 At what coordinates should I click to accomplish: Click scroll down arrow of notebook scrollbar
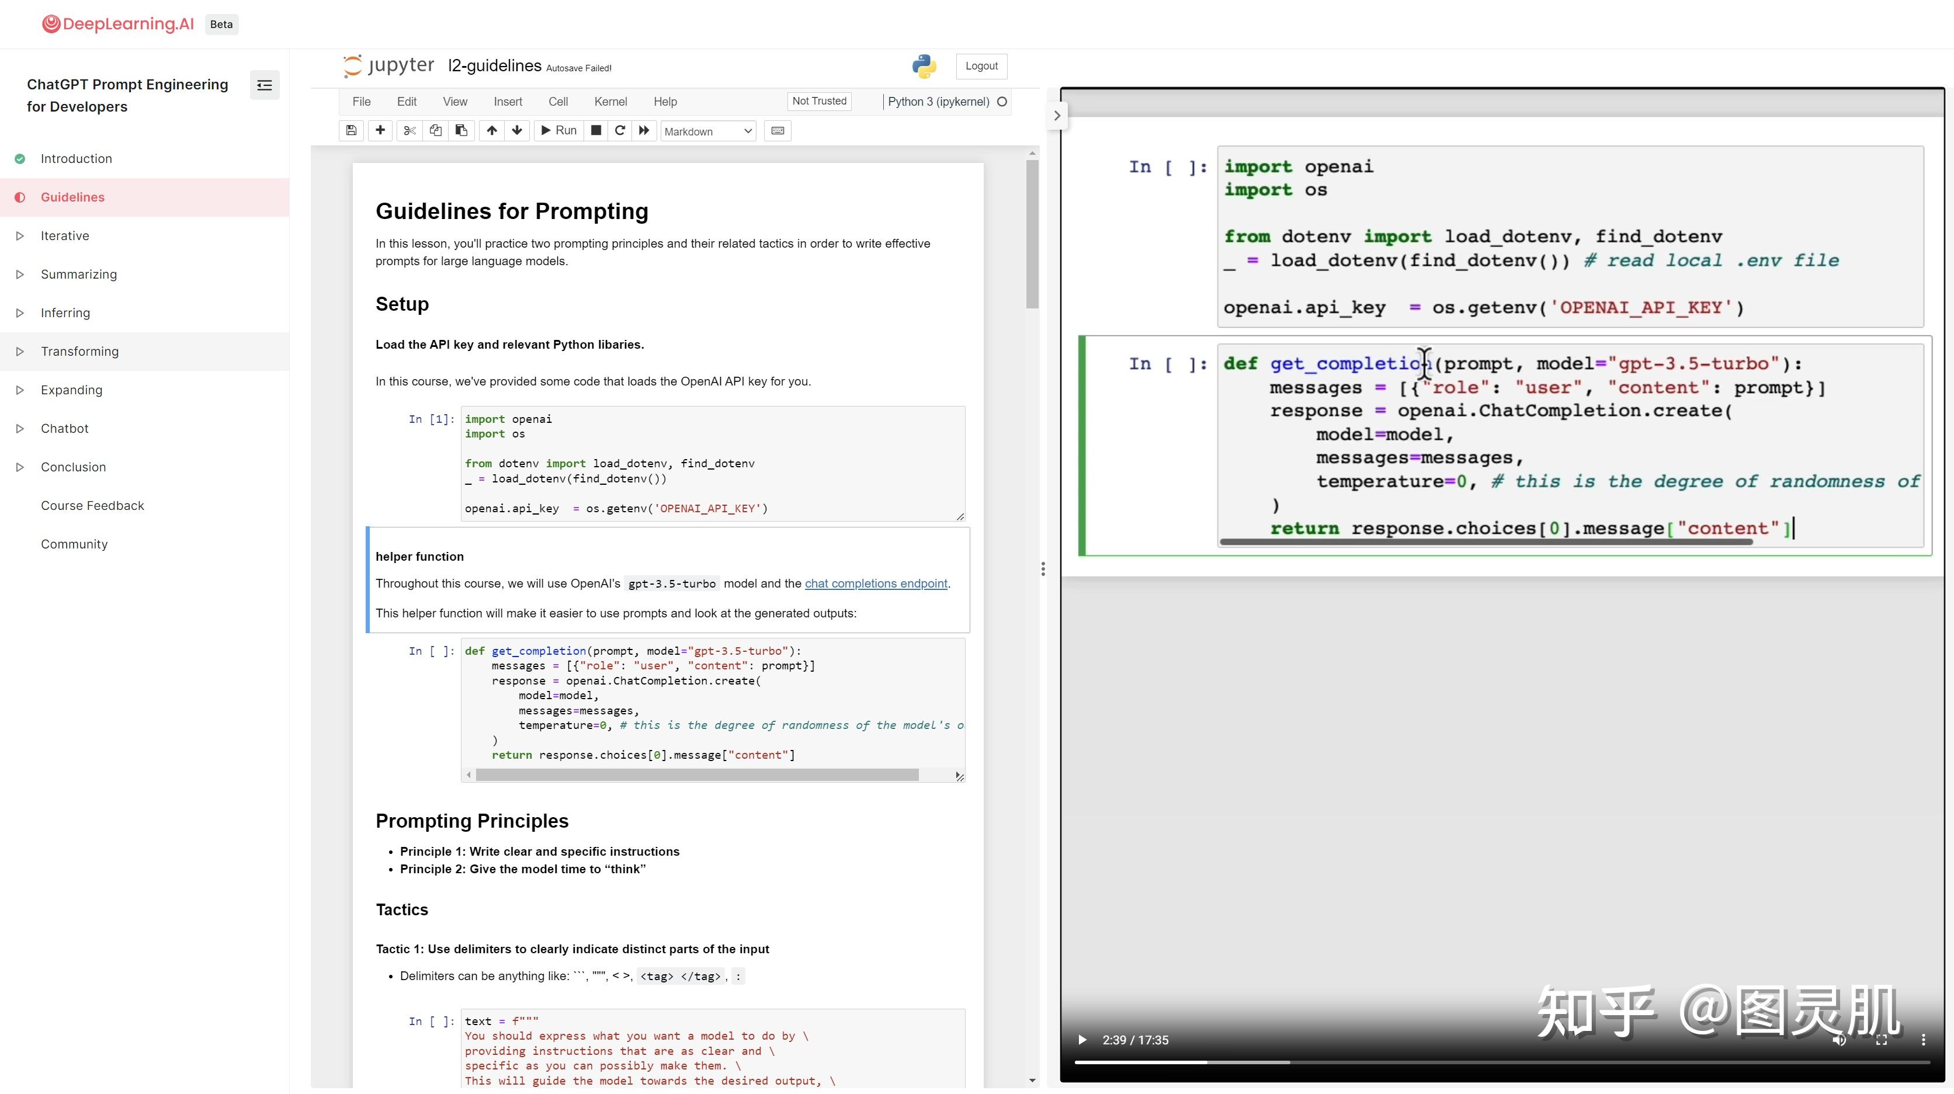[x=1032, y=1081]
